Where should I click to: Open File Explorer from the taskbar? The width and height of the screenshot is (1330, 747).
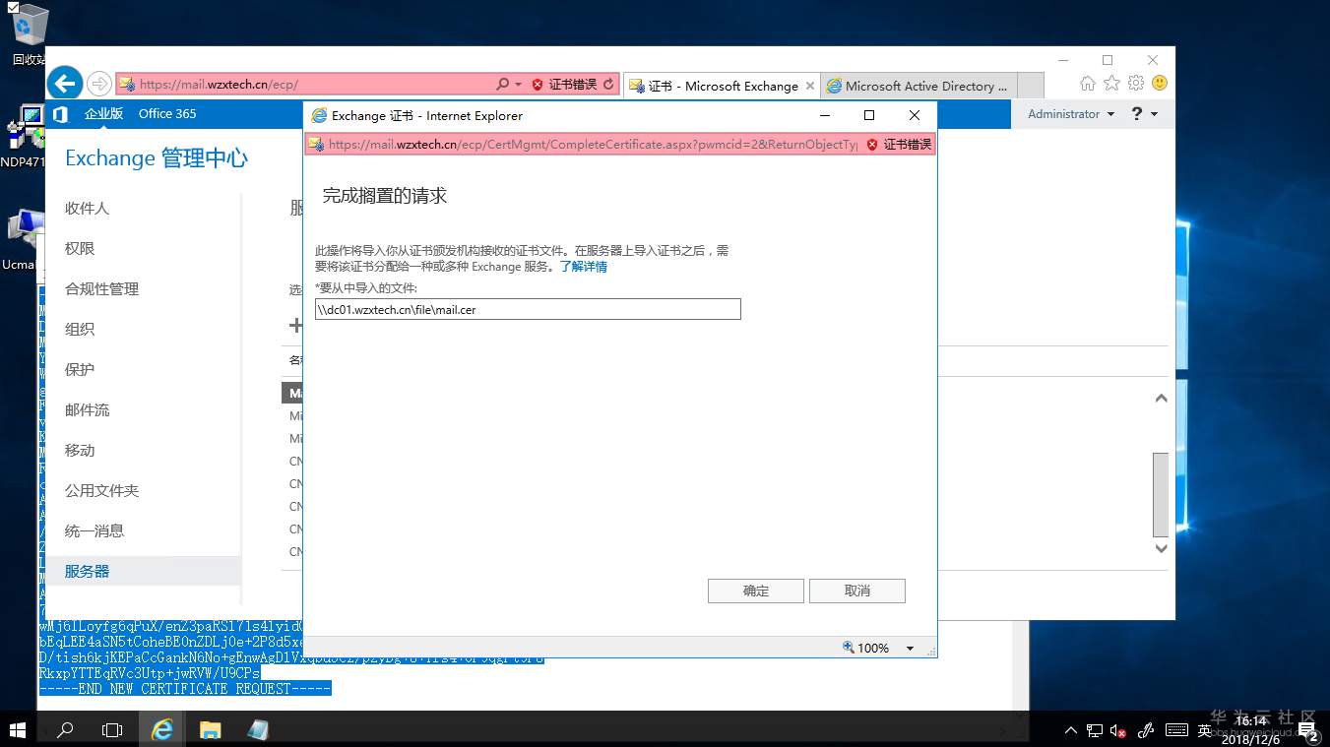click(210, 729)
